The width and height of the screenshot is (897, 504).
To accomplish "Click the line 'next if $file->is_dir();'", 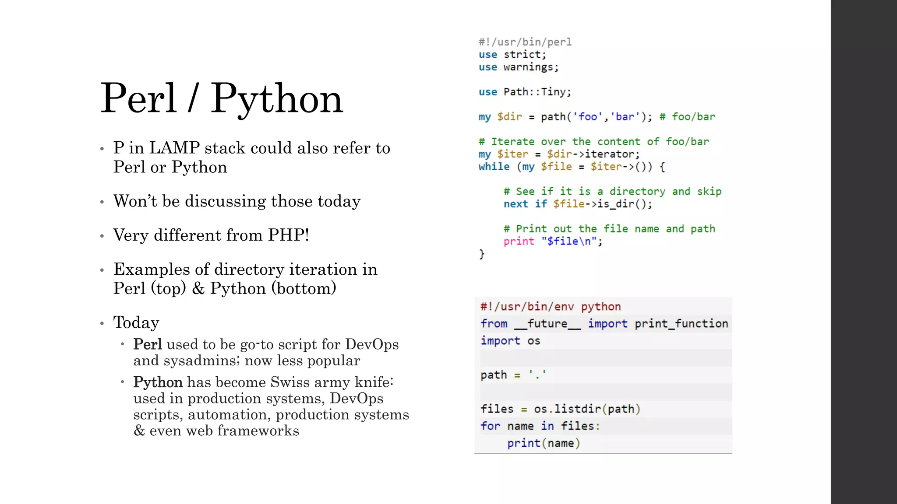I will click(578, 204).
